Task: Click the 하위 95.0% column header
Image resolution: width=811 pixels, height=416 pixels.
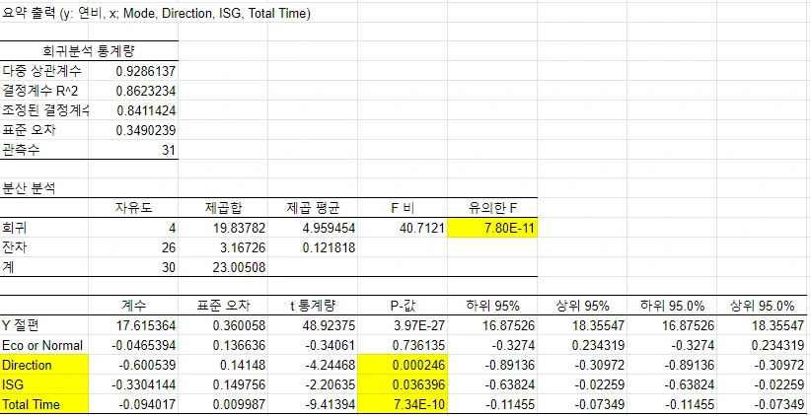Action: pyautogui.click(x=673, y=306)
